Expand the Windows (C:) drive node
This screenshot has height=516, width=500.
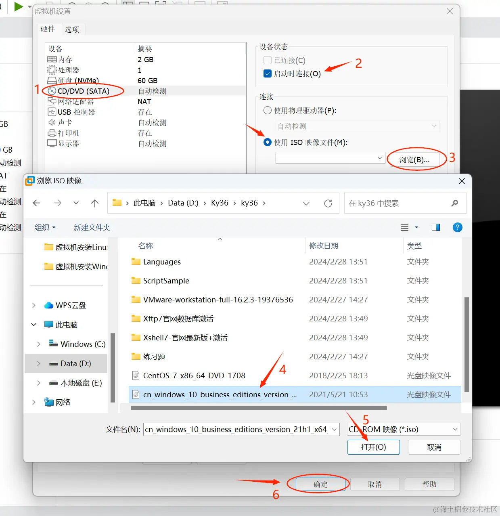[x=39, y=344]
